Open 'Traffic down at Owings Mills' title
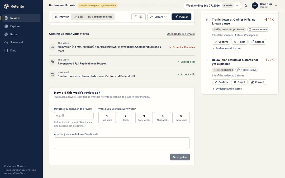The height and width of the screenshot is (178, 285). tap(234, 21)
